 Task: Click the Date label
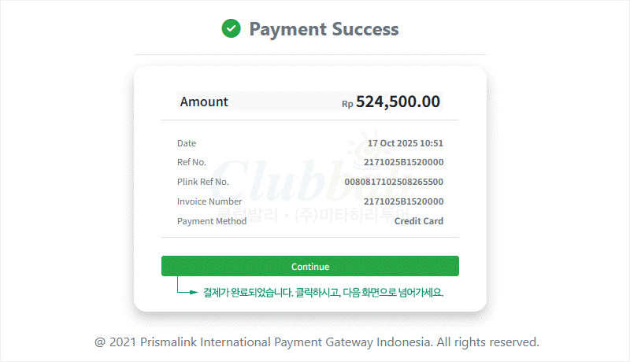point(187,143)
